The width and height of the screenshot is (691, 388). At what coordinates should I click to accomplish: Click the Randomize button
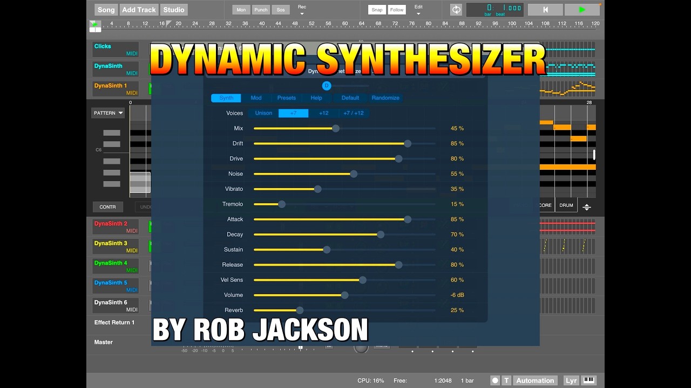[385, 98]
